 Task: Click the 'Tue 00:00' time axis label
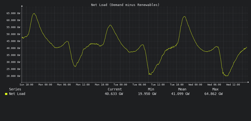(x=120, y=85)
